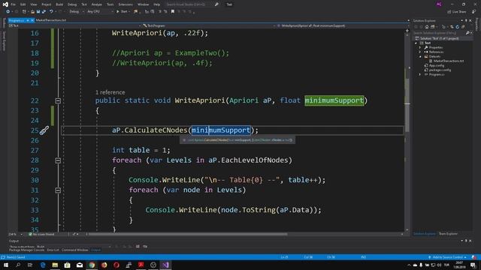Viewport: 481px width, 270px height.
Task: Switch to Package Manager Console tab
Action: pos(27,250)
